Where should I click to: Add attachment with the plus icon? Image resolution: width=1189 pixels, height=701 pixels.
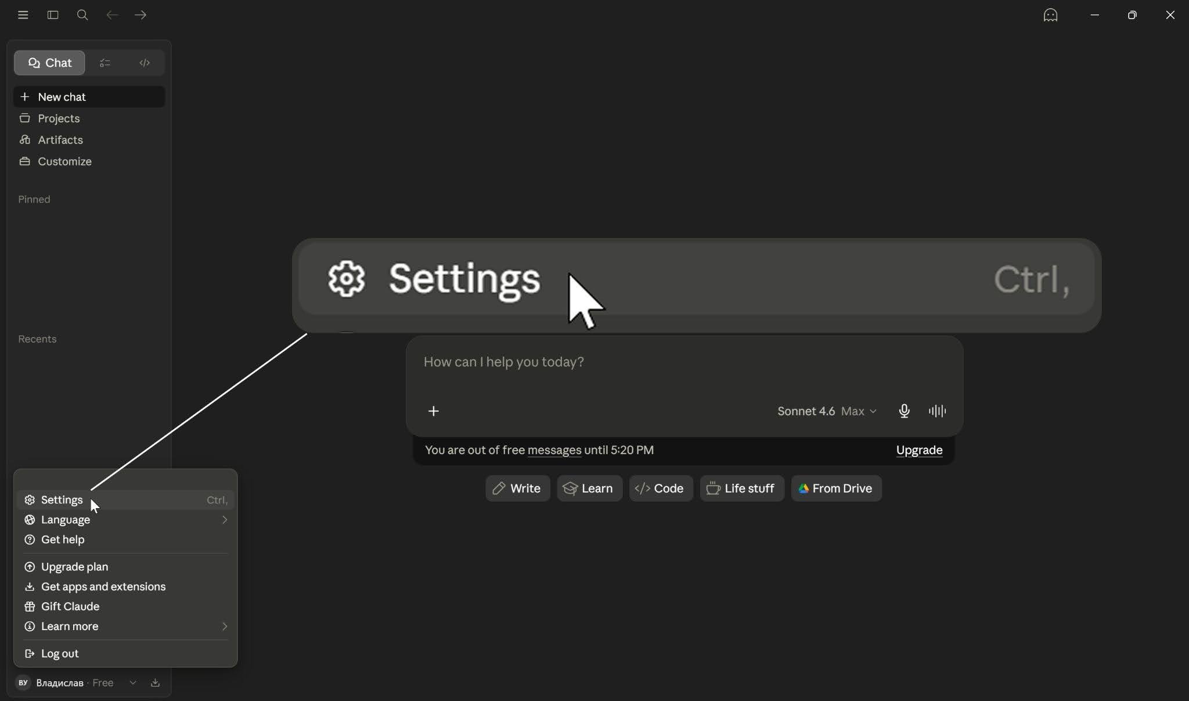click(433, 411)
